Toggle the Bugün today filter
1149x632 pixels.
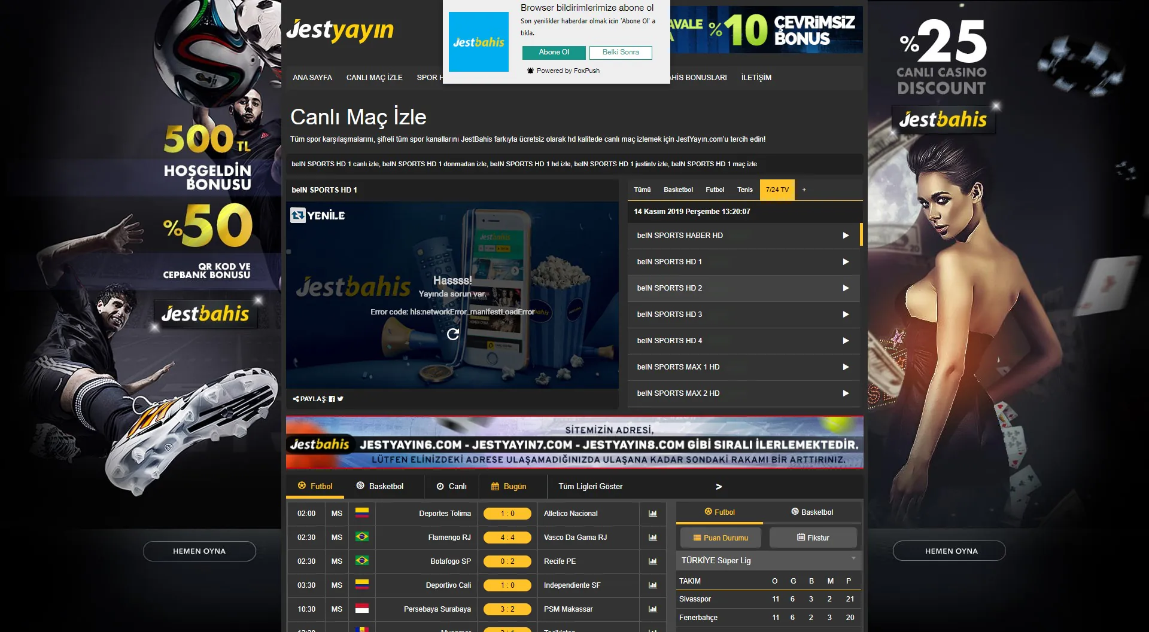tap(509, 487)
